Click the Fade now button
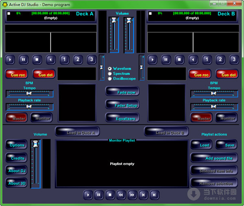The width and height of the screenshot is (244, 206). (122, 91)
